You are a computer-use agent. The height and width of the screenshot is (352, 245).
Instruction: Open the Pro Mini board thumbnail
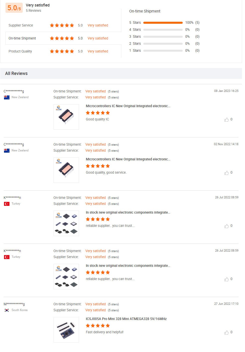(x=66, y=330)
